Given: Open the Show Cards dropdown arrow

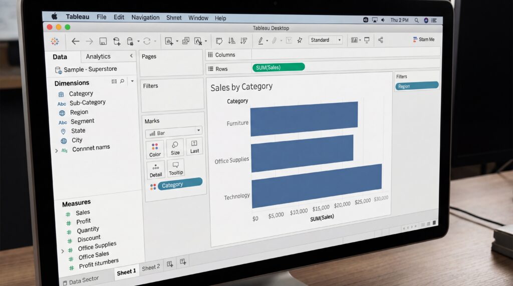Looking at the screenshot, I should click(x=360, y=40).
